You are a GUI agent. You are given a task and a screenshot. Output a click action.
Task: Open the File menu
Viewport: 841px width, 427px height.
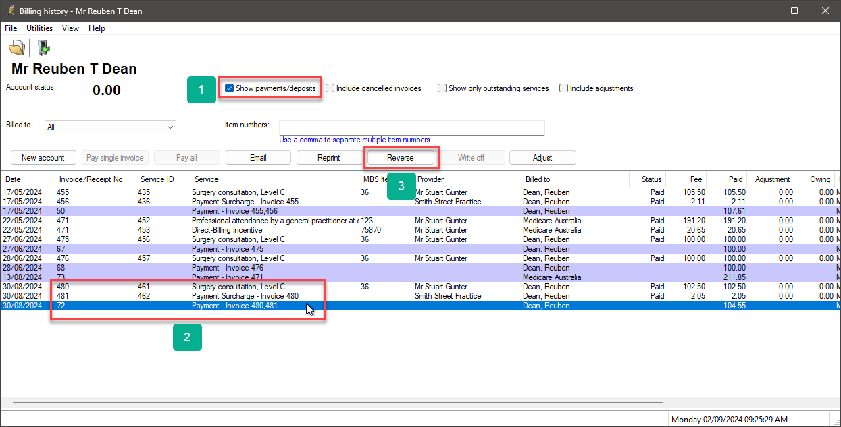11,28
